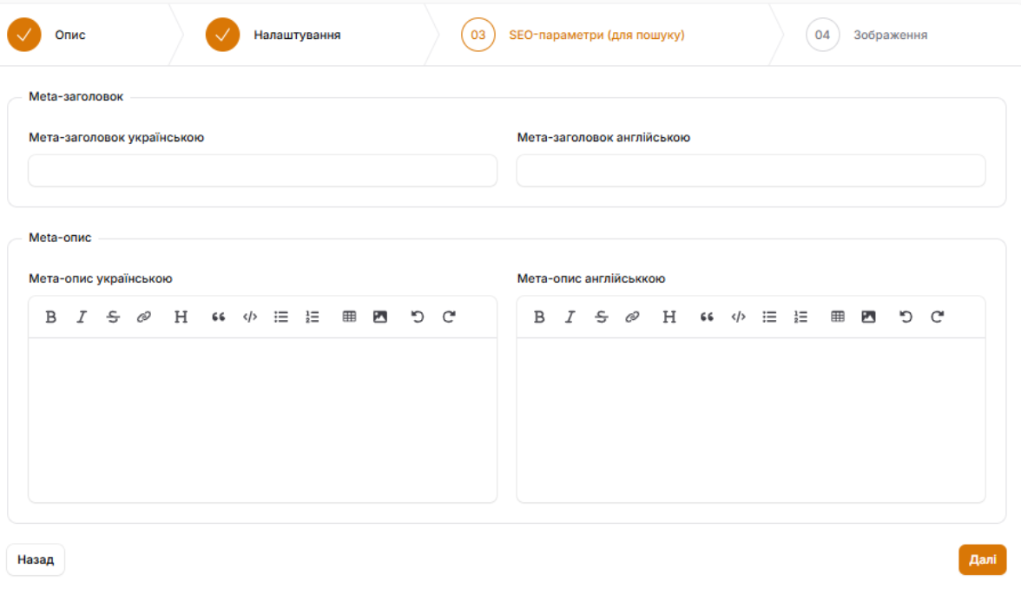1021x595 pixels.
Task: Toggle bold in Ukrainian meta-description editor
Action: (x=51, y=317)
